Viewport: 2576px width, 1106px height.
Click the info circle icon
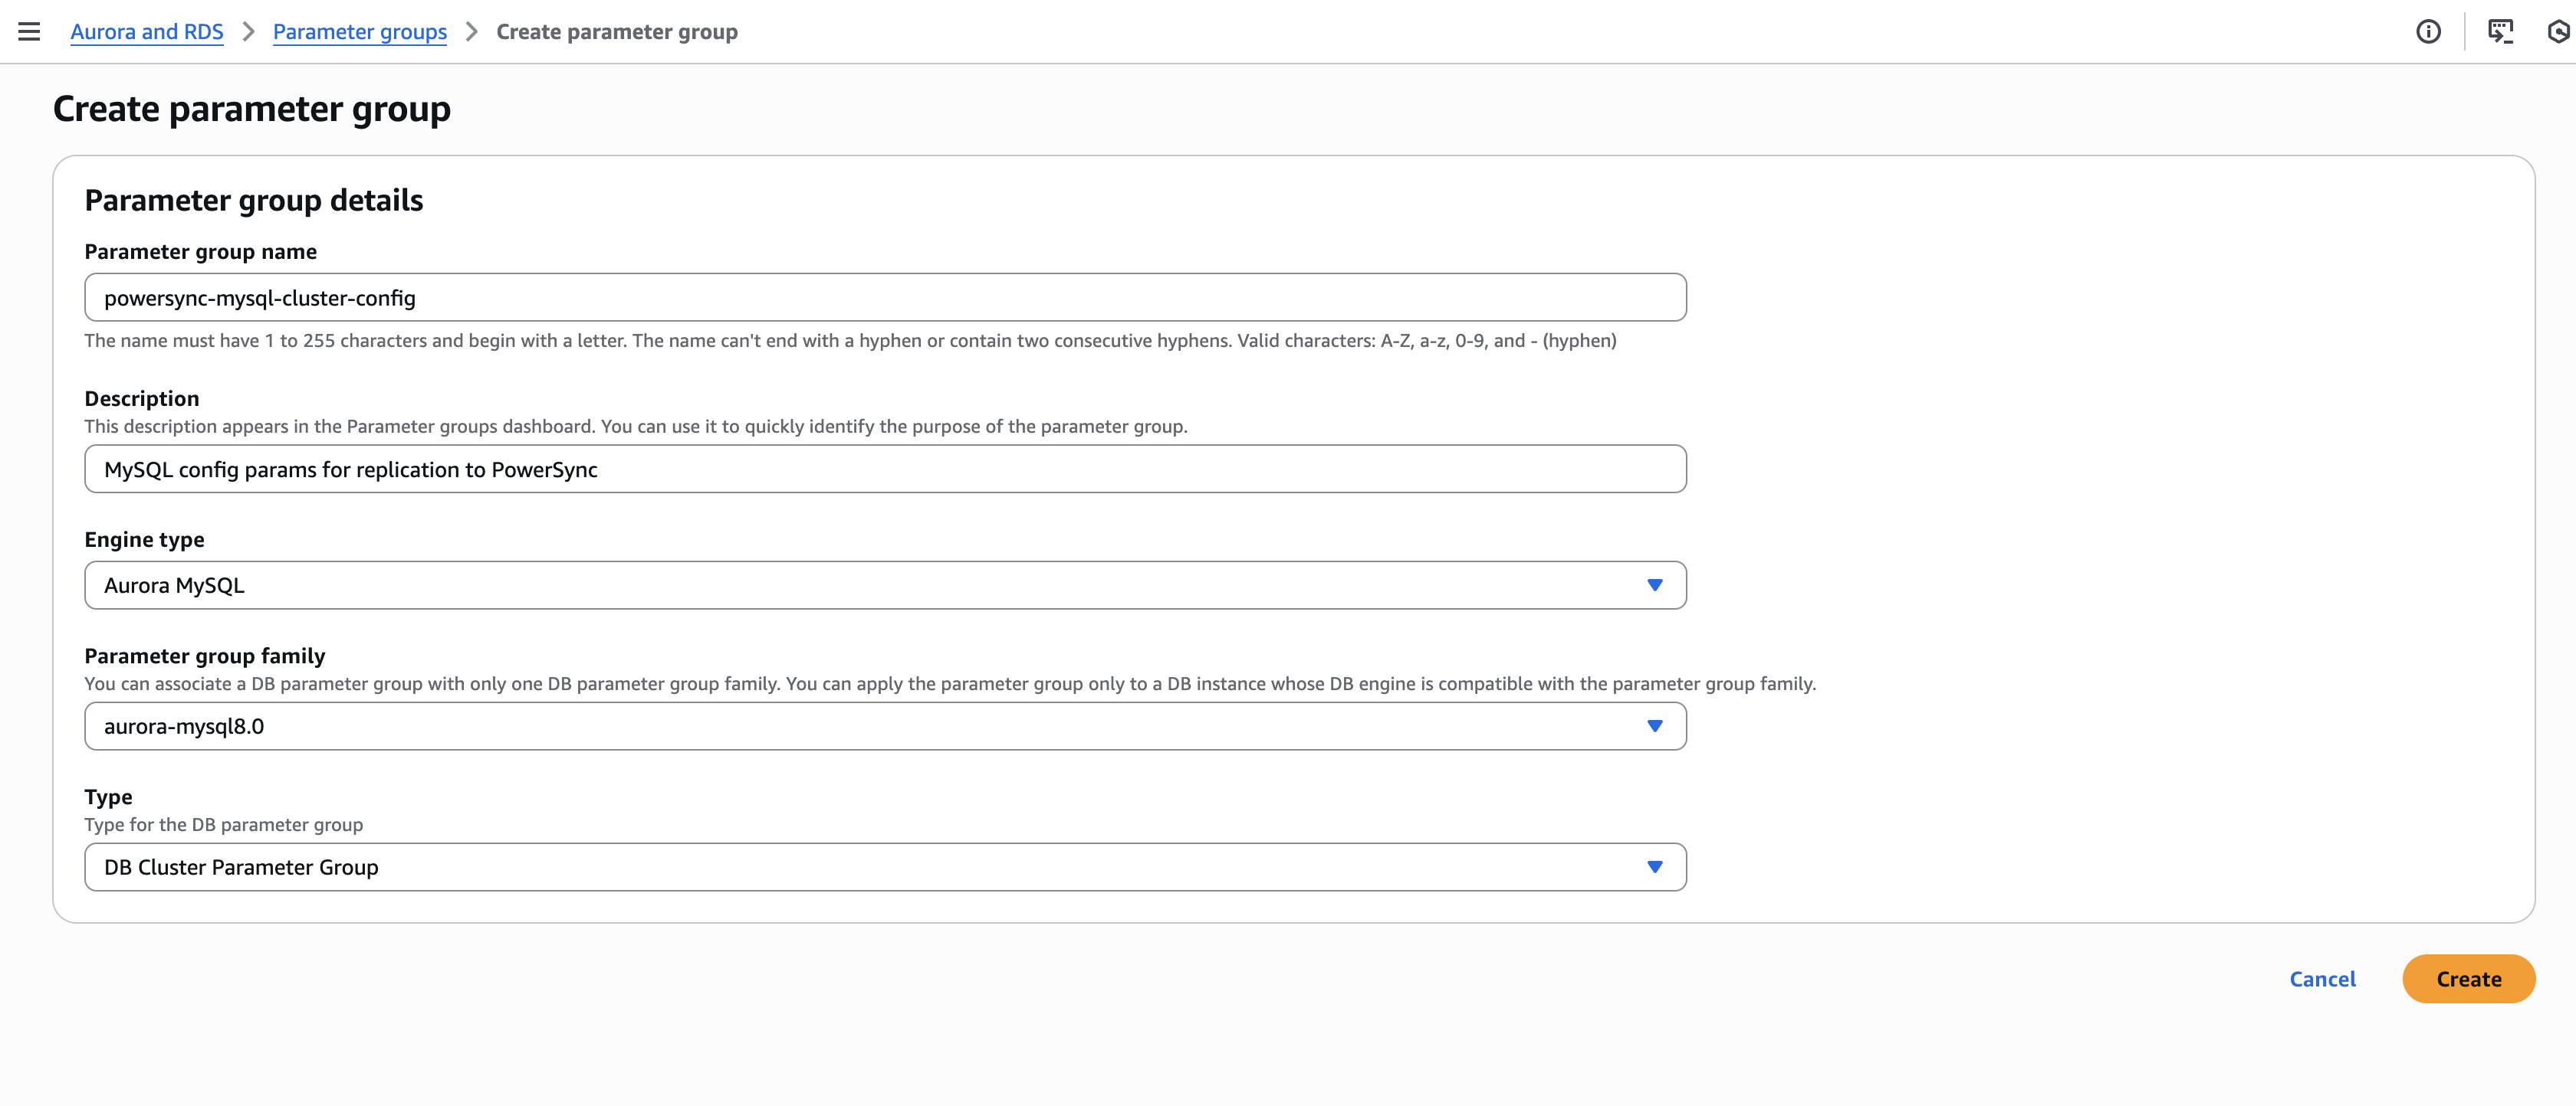click(x=2428, y=32)
